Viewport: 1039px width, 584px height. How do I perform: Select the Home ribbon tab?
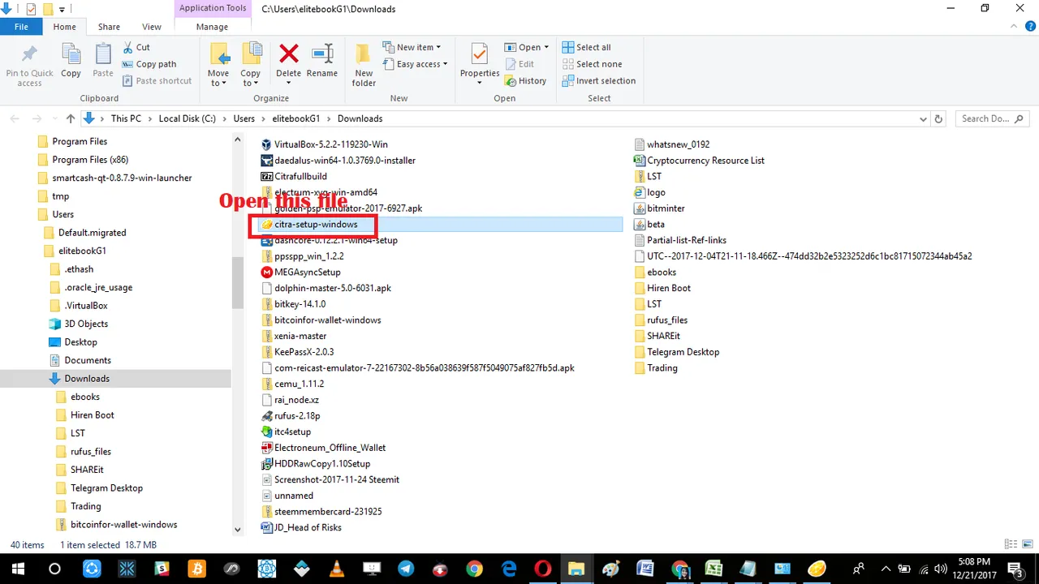point(64,27)
